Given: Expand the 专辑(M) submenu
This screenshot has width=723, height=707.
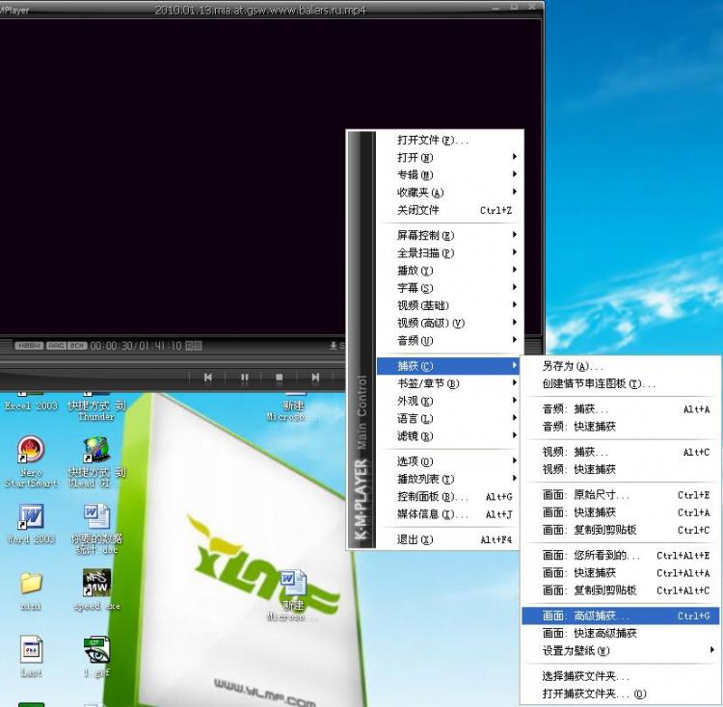Looking at the screenshot, I should 448,175.
